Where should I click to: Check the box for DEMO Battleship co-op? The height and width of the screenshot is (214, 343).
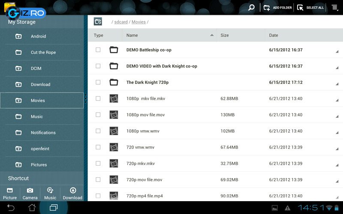click(x=98, y=50)
